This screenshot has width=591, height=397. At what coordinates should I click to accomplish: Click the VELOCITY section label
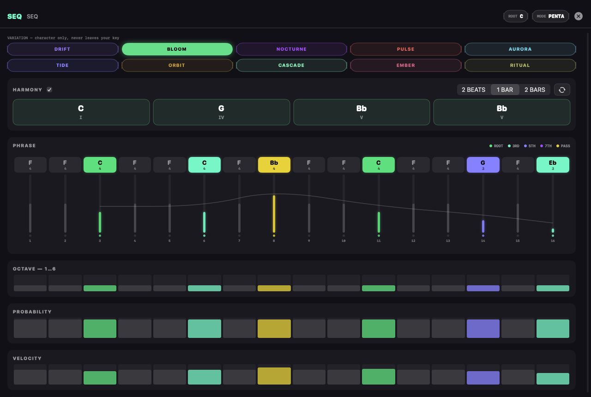(x=27, y=359)
